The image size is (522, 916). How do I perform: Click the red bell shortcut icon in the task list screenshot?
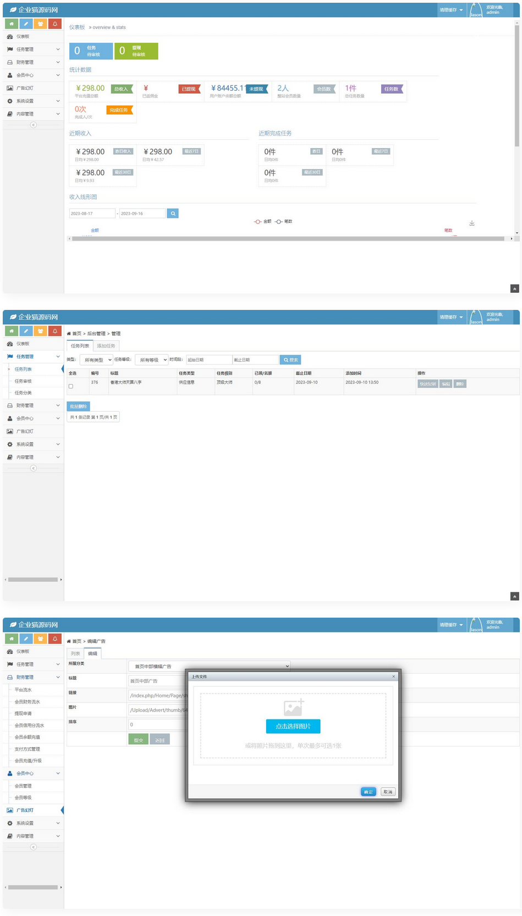click(x=54, y=331)
